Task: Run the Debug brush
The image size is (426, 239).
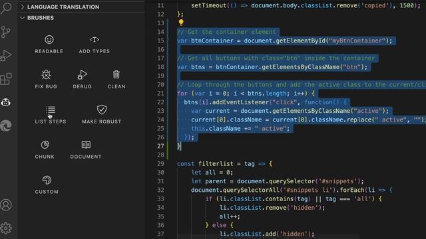Action: [82, 80]
